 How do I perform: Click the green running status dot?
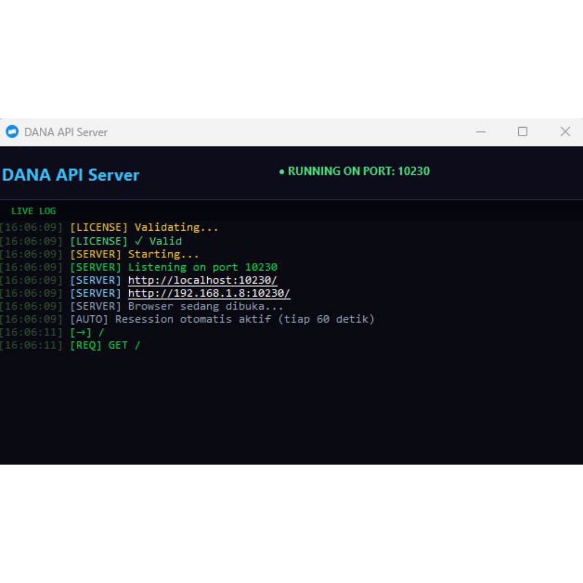pyautogui.click(x=281, y=172)
